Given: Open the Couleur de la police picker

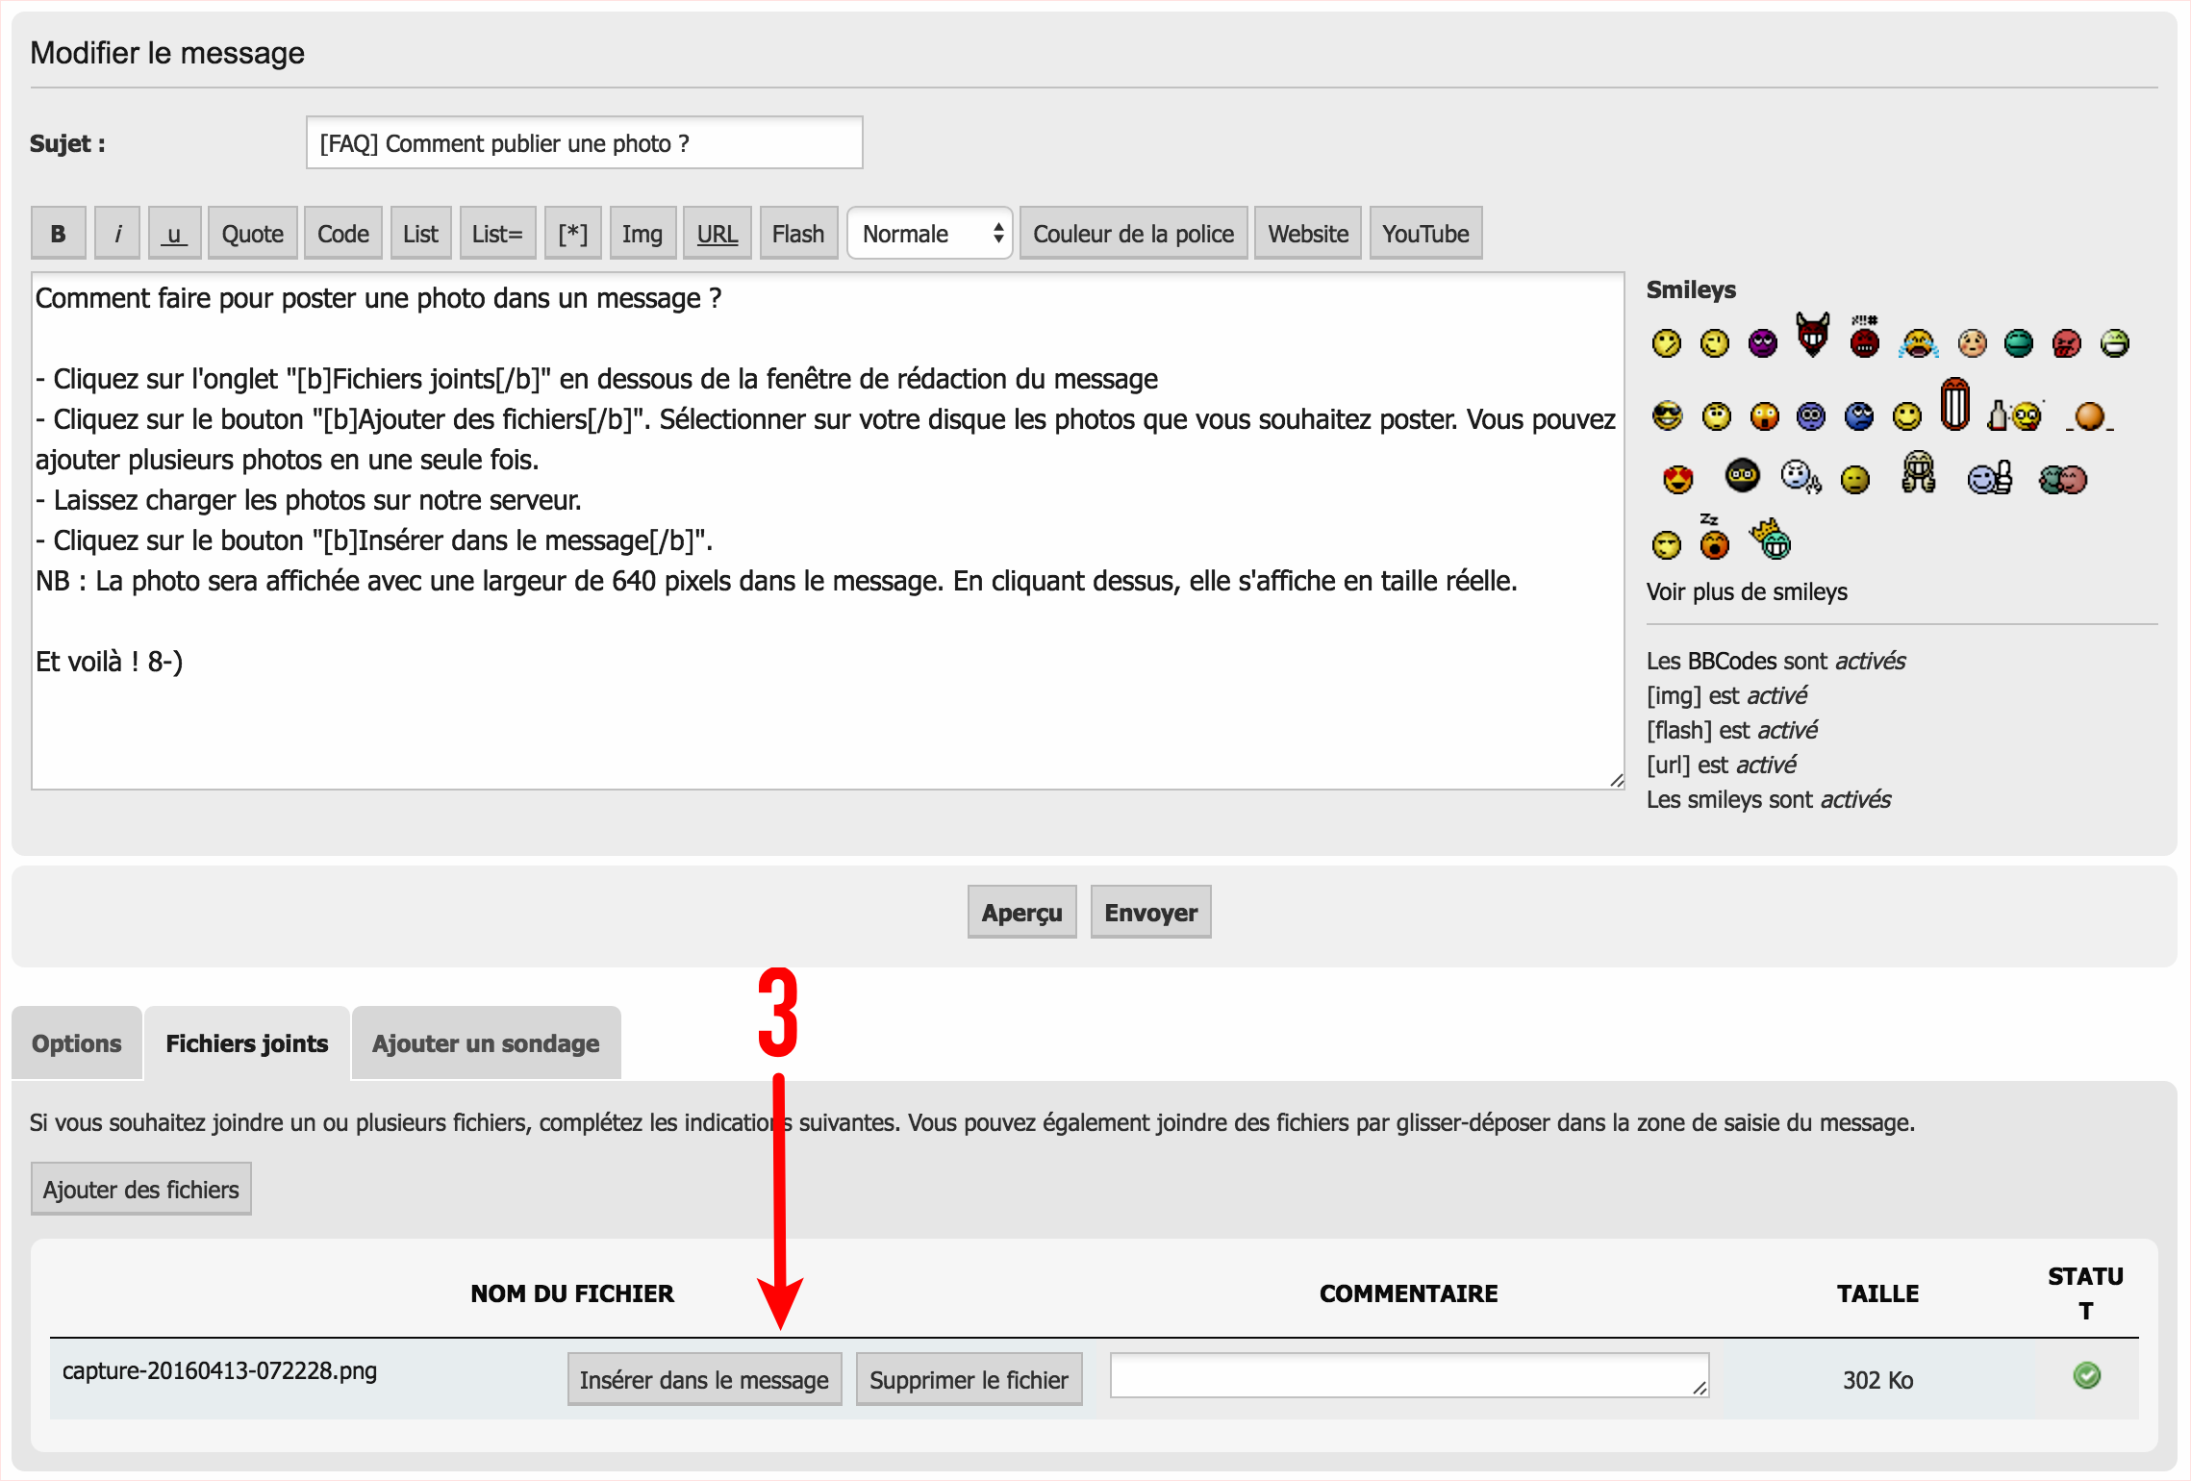Looking at the screenshot, I should (1133, 234).
